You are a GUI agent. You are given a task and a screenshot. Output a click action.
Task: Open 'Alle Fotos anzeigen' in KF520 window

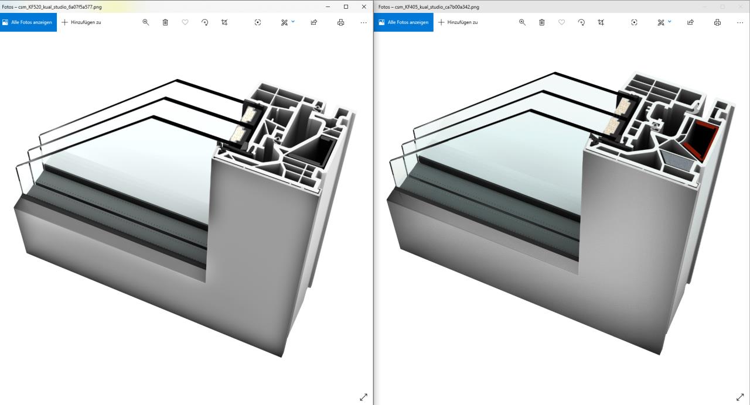[28, 22]
